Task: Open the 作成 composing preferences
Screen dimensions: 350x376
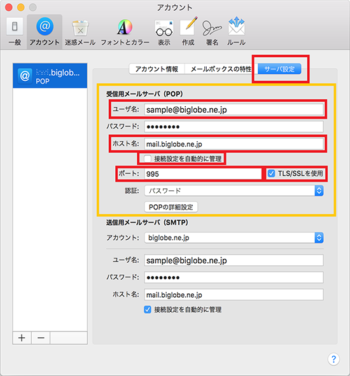Action: click(188, 32)
